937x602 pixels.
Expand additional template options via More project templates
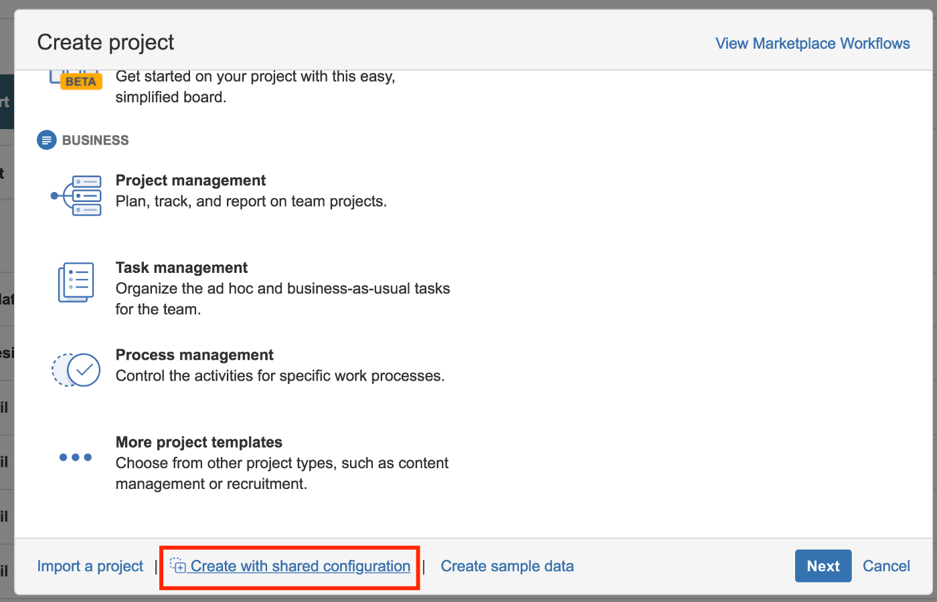pyautogui.click(x=199, y=442)
